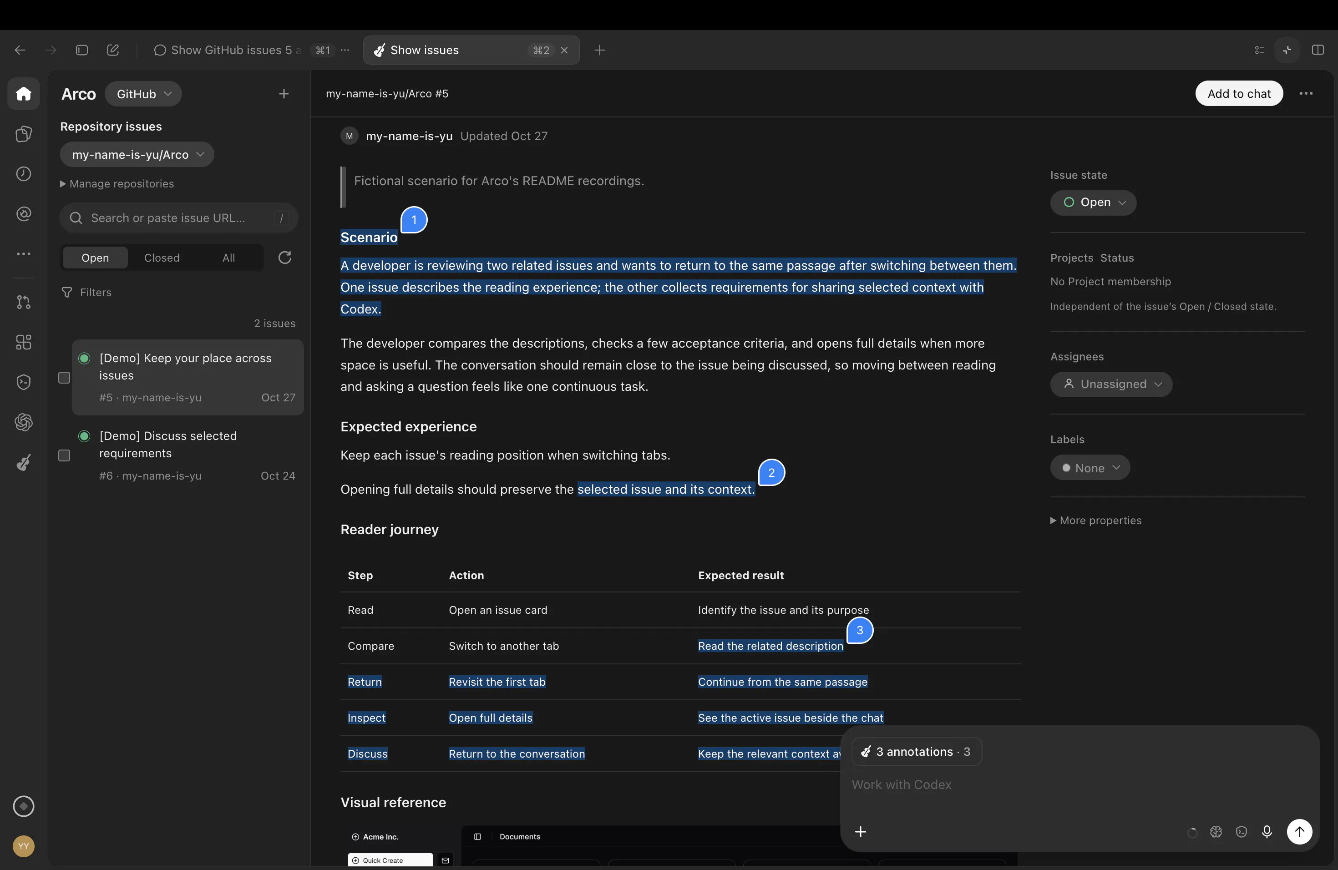
Task: Open the pull requests branch icon
Action: point(24,303)
